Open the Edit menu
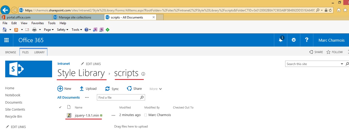This screenshot has width=349, height=140. tap(14, 23)
